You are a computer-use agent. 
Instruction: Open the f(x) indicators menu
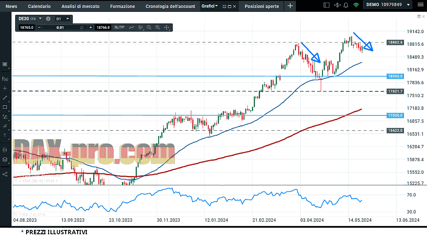coord(5,79)
